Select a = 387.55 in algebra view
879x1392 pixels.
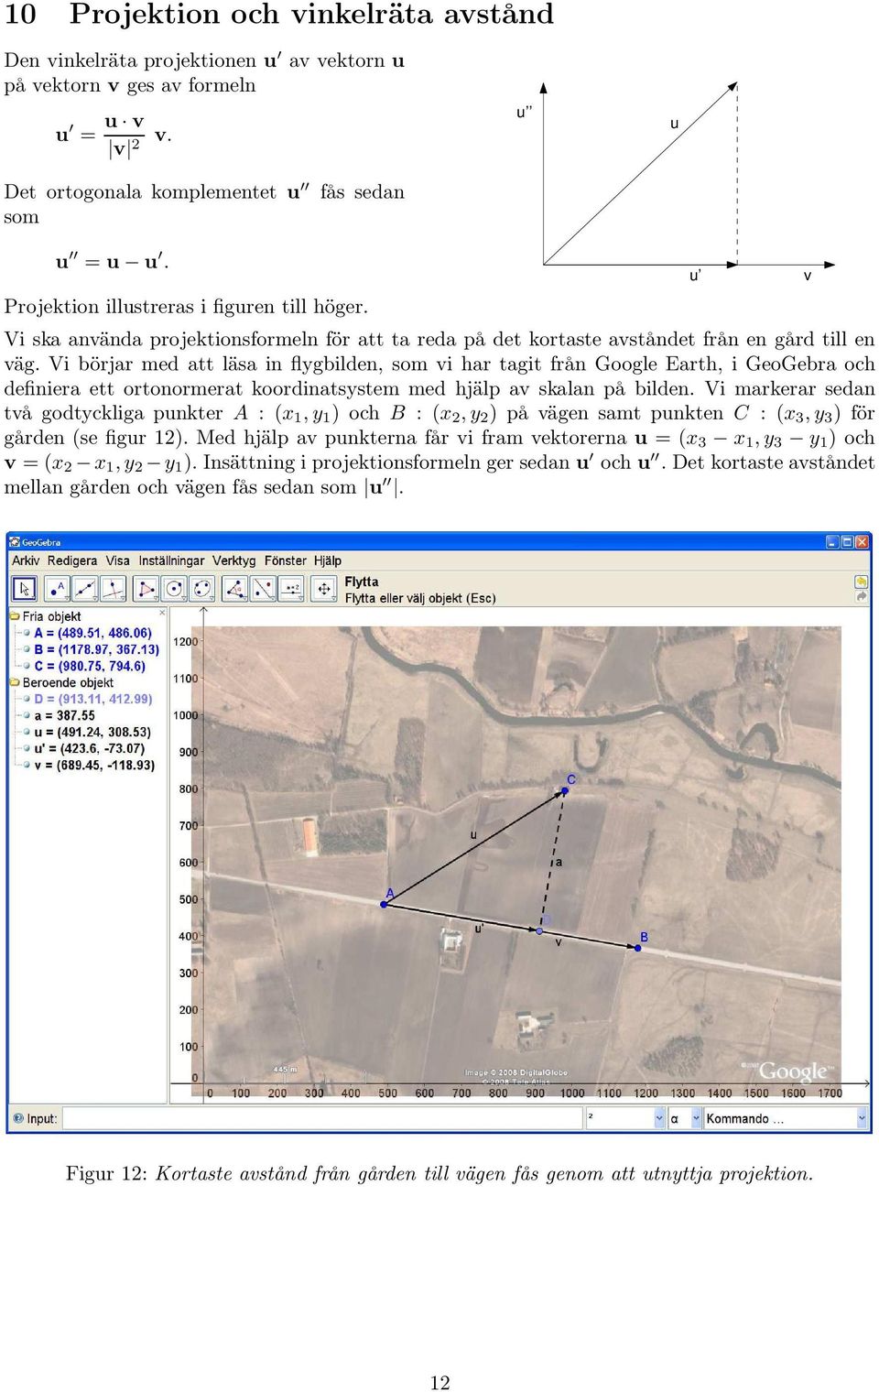[x=64, y=715]
